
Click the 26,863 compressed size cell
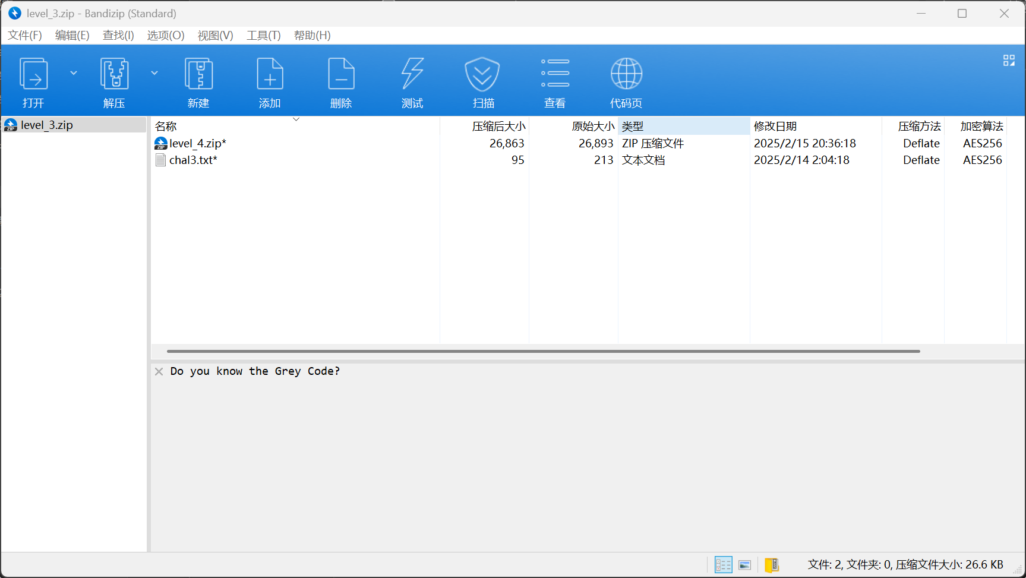click(x=507, y=143)
